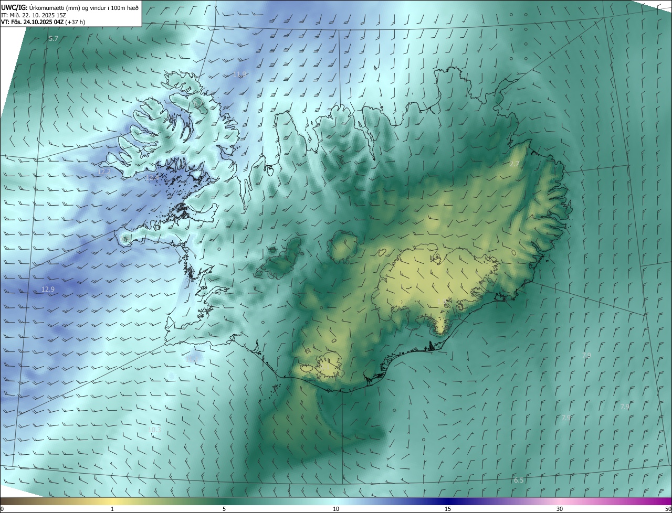
Task: Click the '12.9' value label on the map
Action: [48, 289]
